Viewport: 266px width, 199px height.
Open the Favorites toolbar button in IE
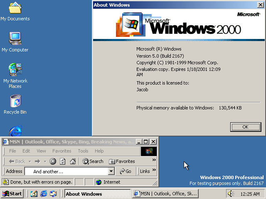(x=122, y=161)
